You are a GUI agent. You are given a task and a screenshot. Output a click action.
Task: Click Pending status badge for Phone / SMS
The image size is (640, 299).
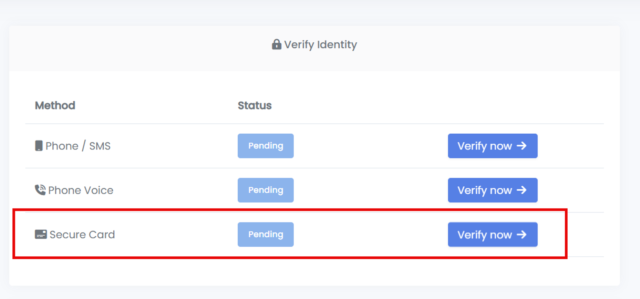pyautogui.click(x=266, y=146)
